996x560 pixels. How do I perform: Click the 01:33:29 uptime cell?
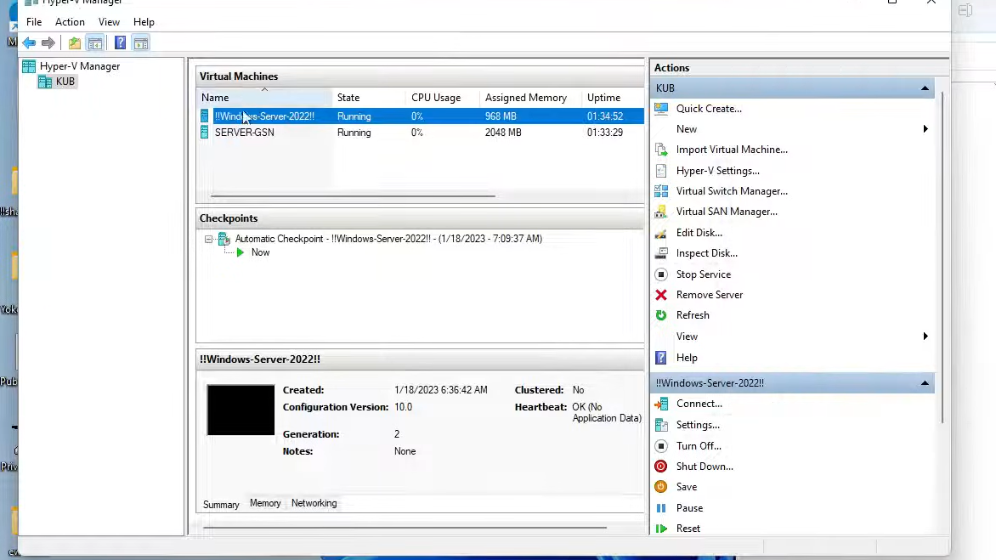click(605, 133)
